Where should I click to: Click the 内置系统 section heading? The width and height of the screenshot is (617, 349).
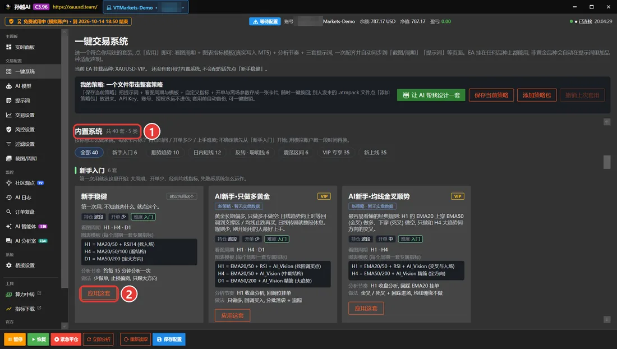(x=89, y=131)
